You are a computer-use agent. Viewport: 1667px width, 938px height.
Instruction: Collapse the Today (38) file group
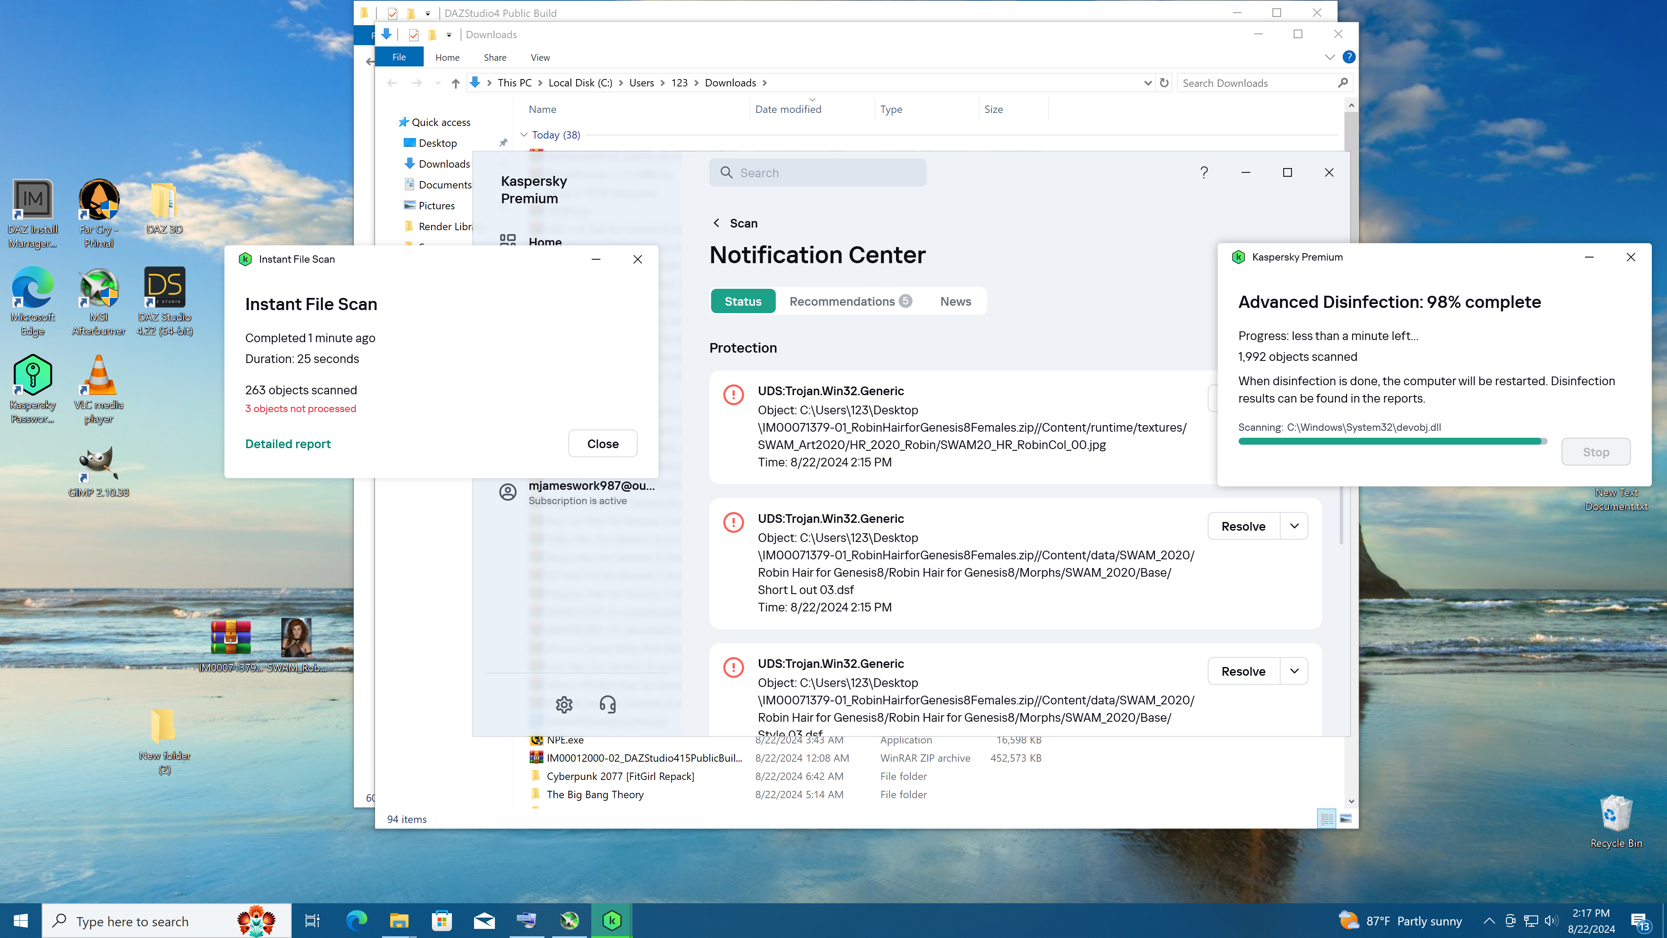[524, 135]
